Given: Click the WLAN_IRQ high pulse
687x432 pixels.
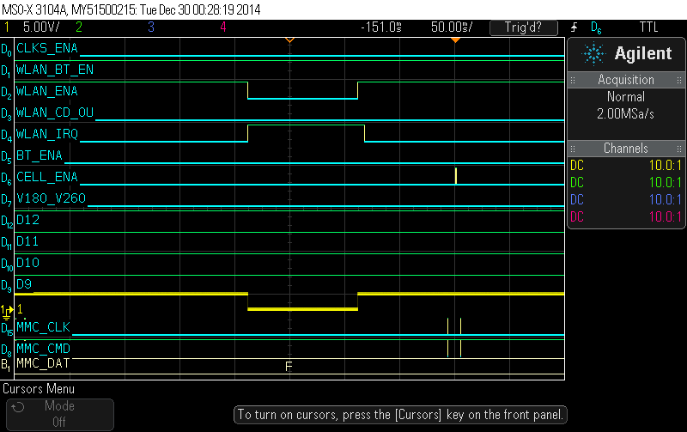Looking at the screenshot, I should (306, 133).
